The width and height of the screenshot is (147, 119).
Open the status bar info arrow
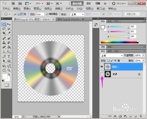[x=59, y=117]
